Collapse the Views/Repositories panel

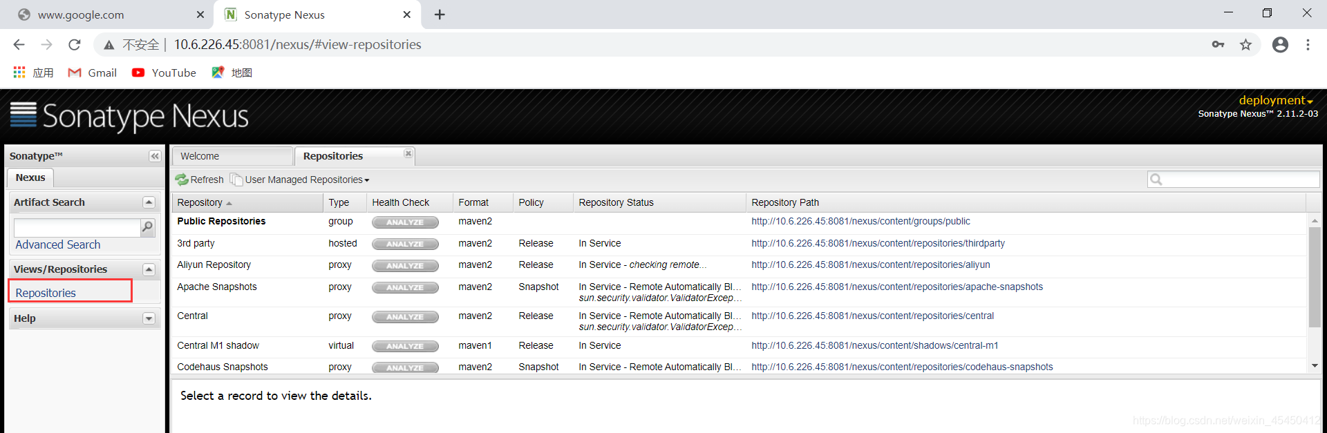(x=149, y=269)
